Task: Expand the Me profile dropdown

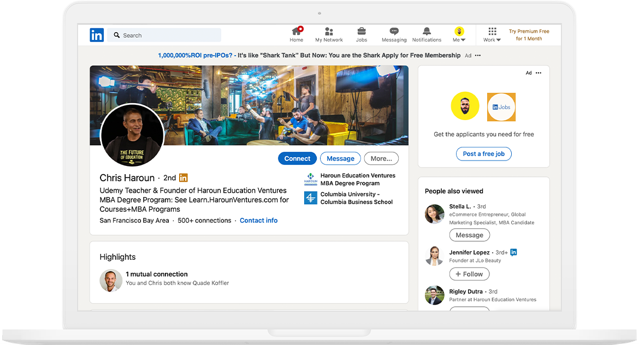Action: (459, 35)
